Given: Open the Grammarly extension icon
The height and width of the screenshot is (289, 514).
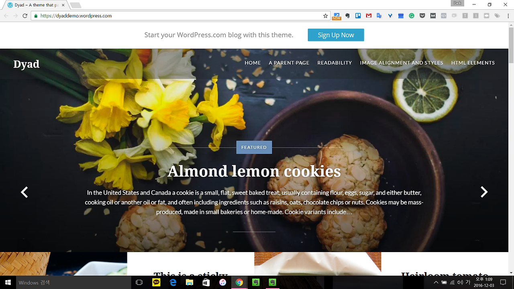Looking at the screenshot, I should (x=412, y=16).
